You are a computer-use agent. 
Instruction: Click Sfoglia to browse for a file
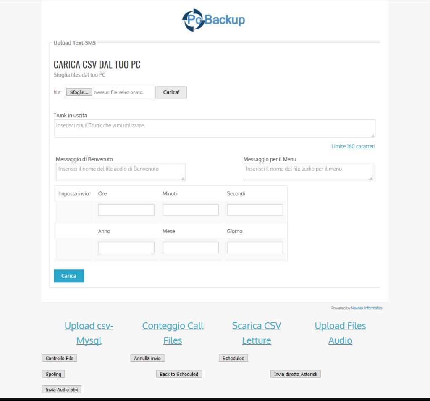click(x=79, y=92)
